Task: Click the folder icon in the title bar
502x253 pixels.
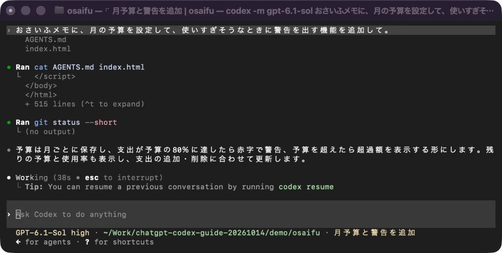Action: (x=59, y=11)
